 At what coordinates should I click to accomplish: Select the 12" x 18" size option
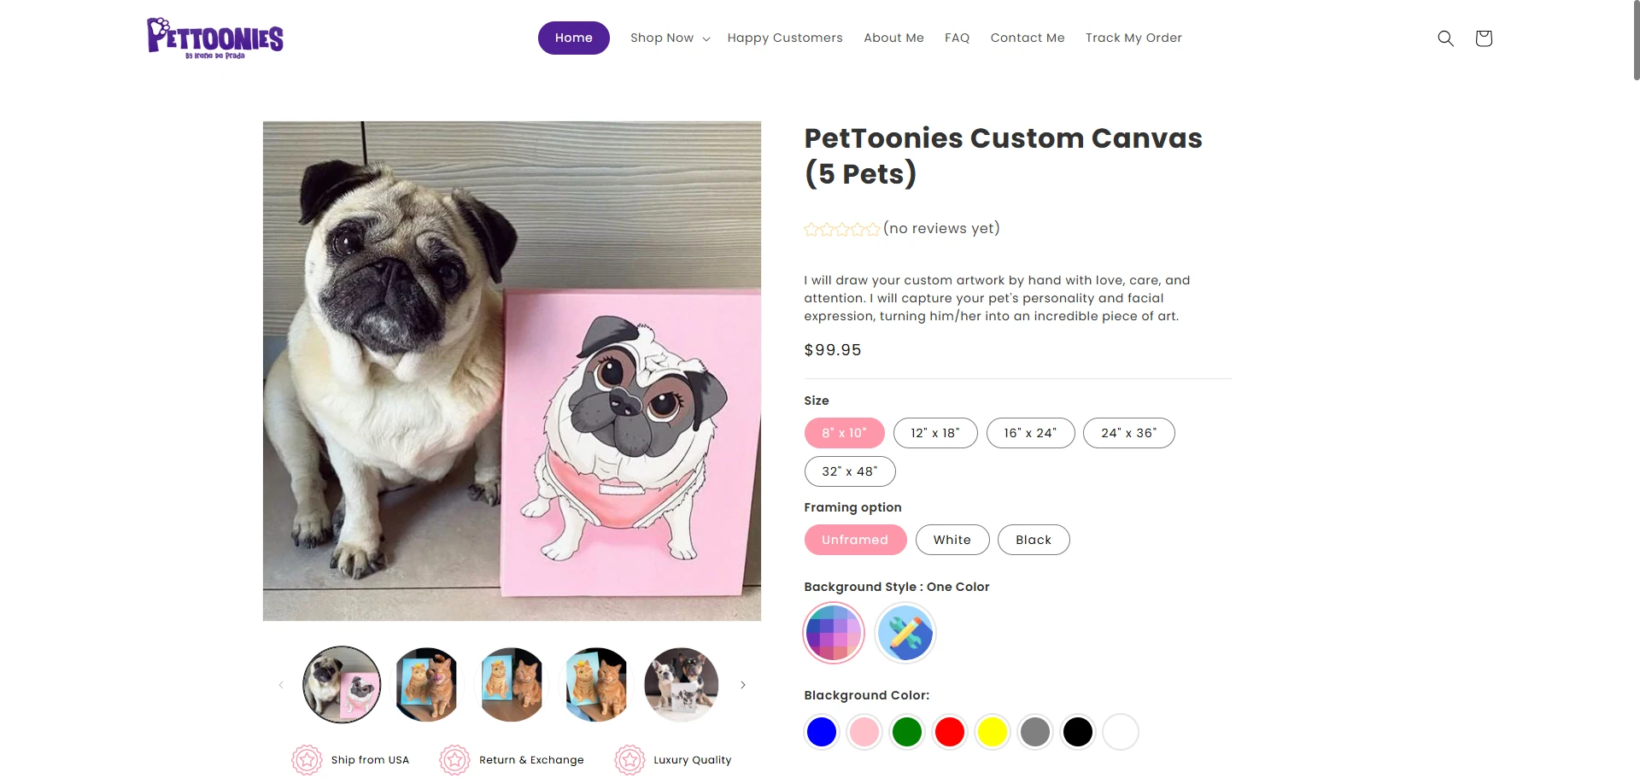point(935,433)
